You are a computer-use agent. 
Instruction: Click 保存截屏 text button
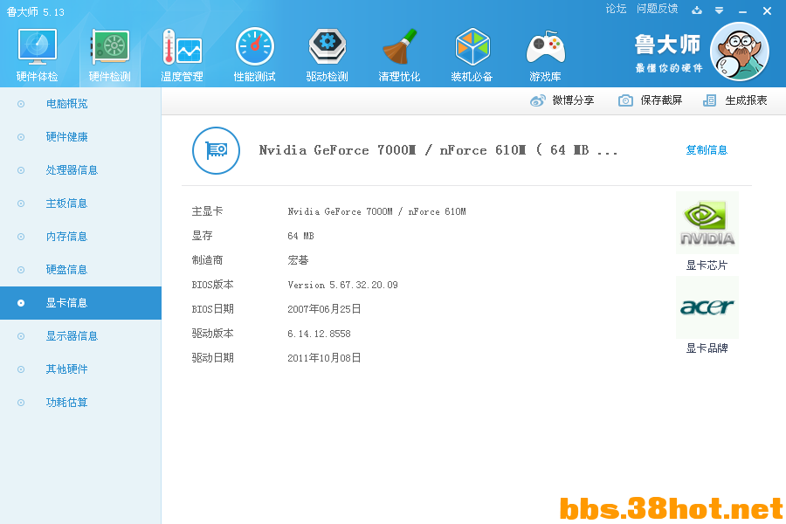(x=661, y=100)
